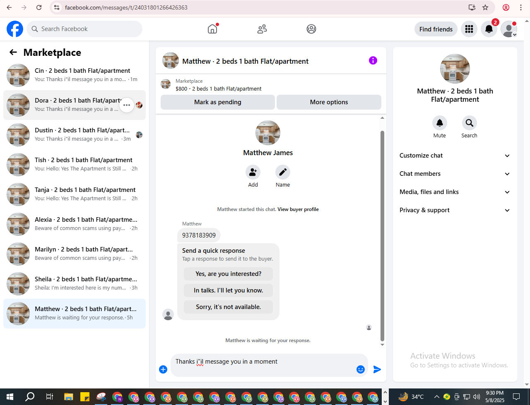The image size is (530, 405).
Task: Open View buyer profile link
Action: 298,209
